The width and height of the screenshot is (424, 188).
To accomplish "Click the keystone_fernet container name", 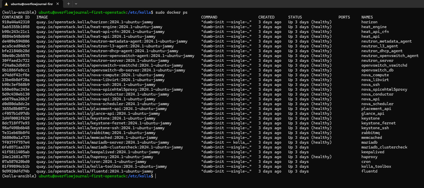I will click(x=378, y=123).
